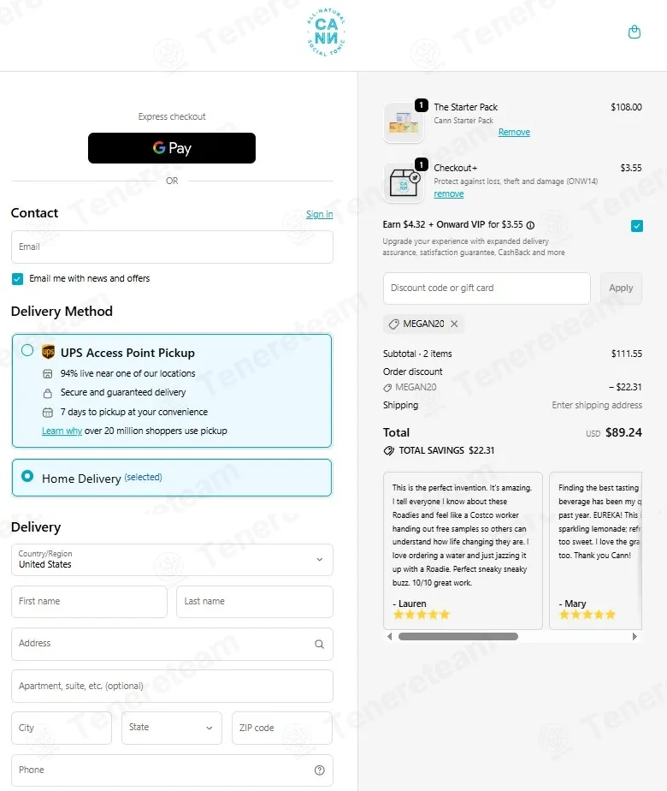667x791 pixels.
Task: Open the Country/Region dropdown
Action: 172,560
